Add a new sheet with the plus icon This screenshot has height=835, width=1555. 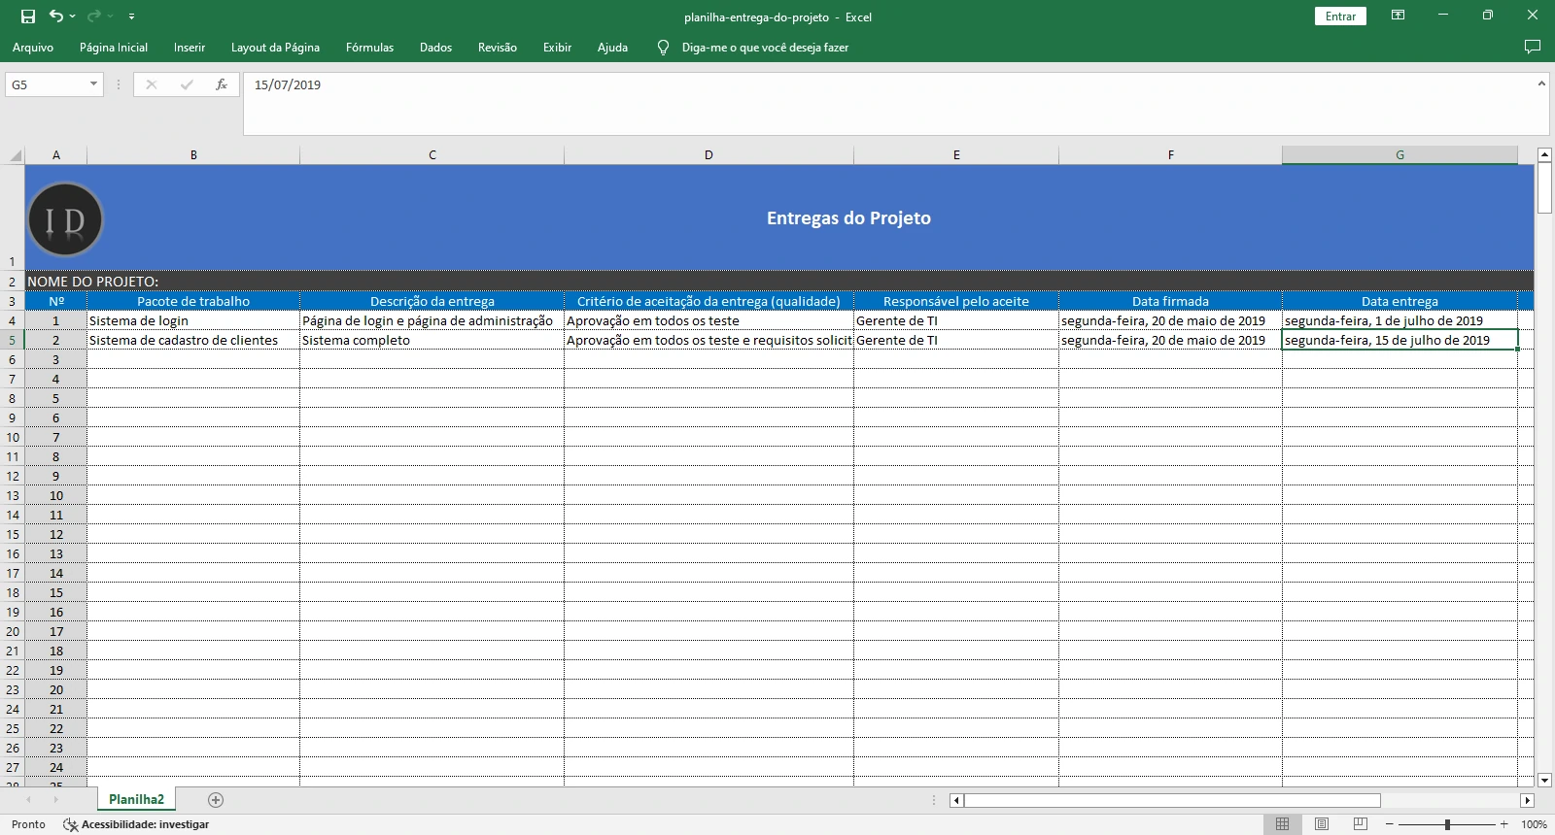pyautogui.click(x=216, y=799)
